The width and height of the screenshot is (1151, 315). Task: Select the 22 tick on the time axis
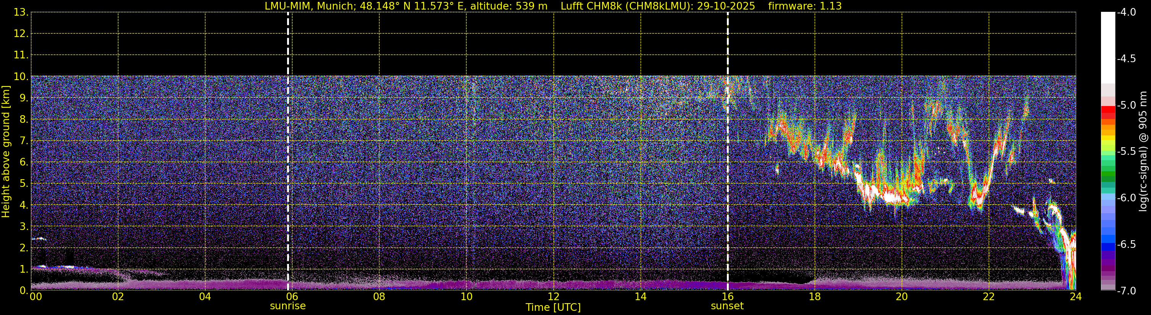(x=989, y=297)
